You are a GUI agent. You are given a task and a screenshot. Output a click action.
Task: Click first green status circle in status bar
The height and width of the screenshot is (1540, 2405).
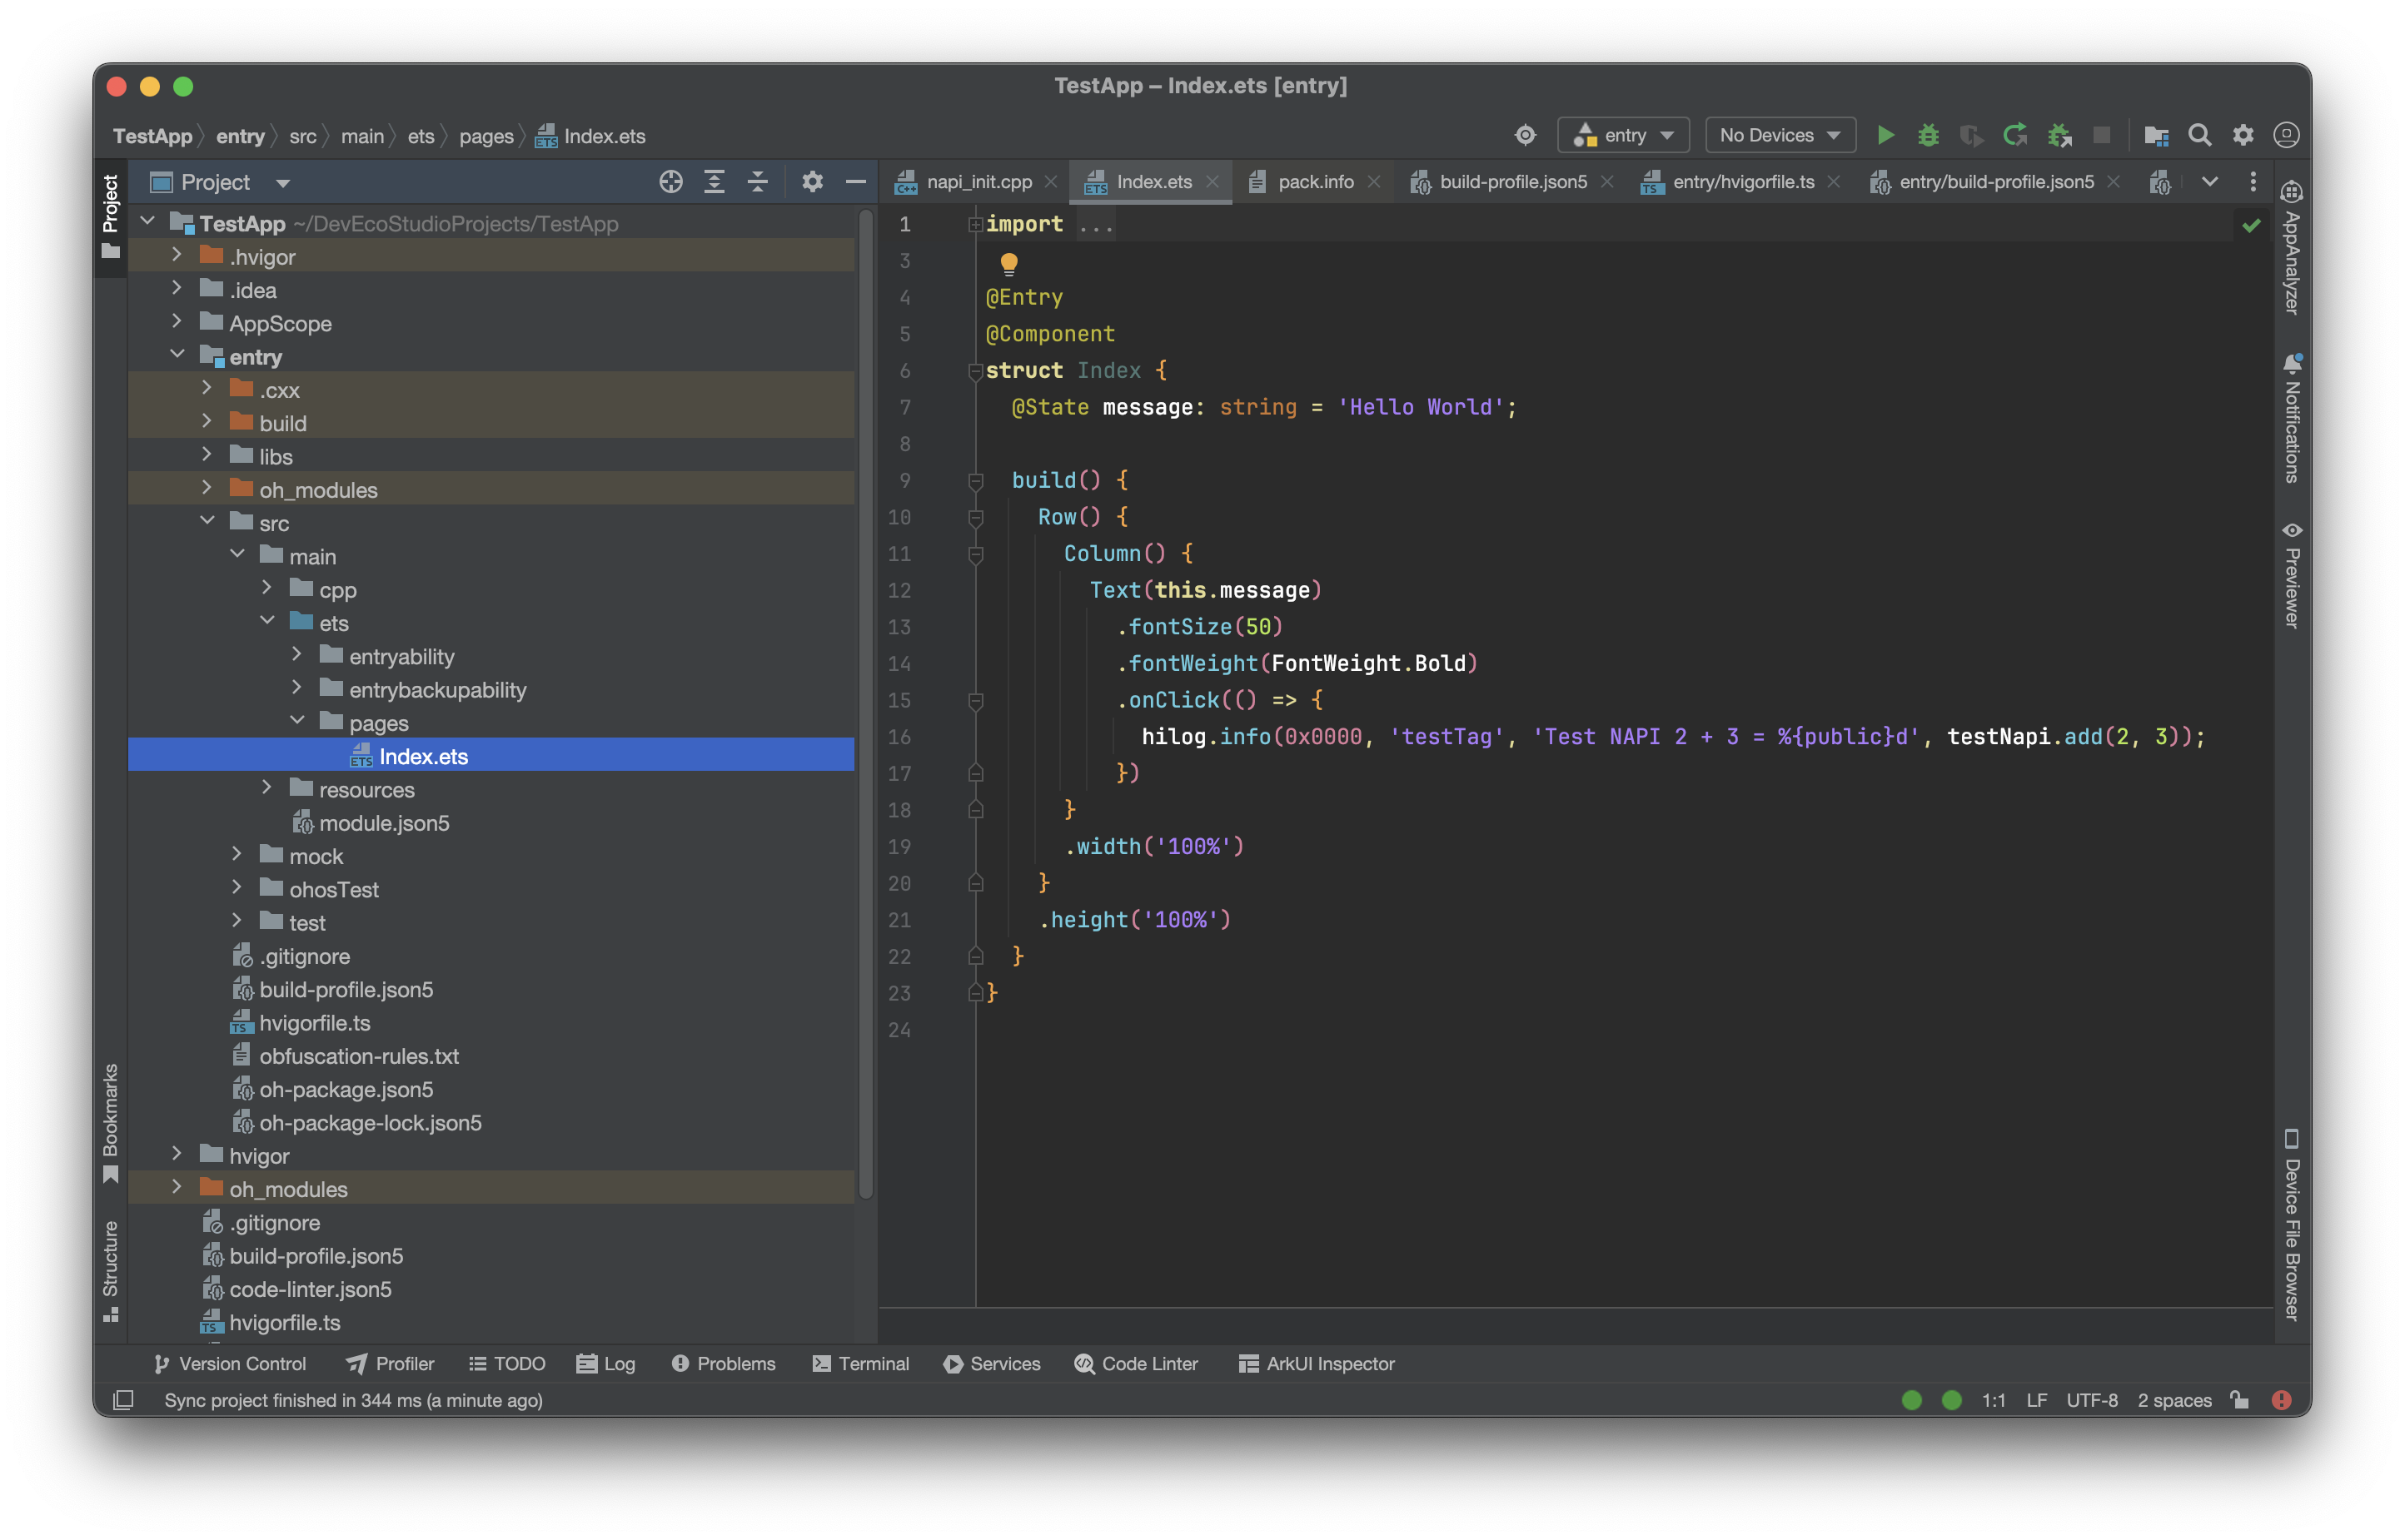pyautogui.click(x=1911, y=1400)
